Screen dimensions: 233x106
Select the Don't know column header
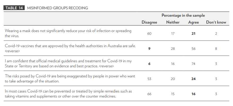pos(216,22)
